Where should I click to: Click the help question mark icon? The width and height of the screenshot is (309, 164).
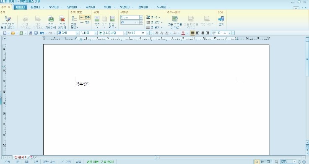302,8
